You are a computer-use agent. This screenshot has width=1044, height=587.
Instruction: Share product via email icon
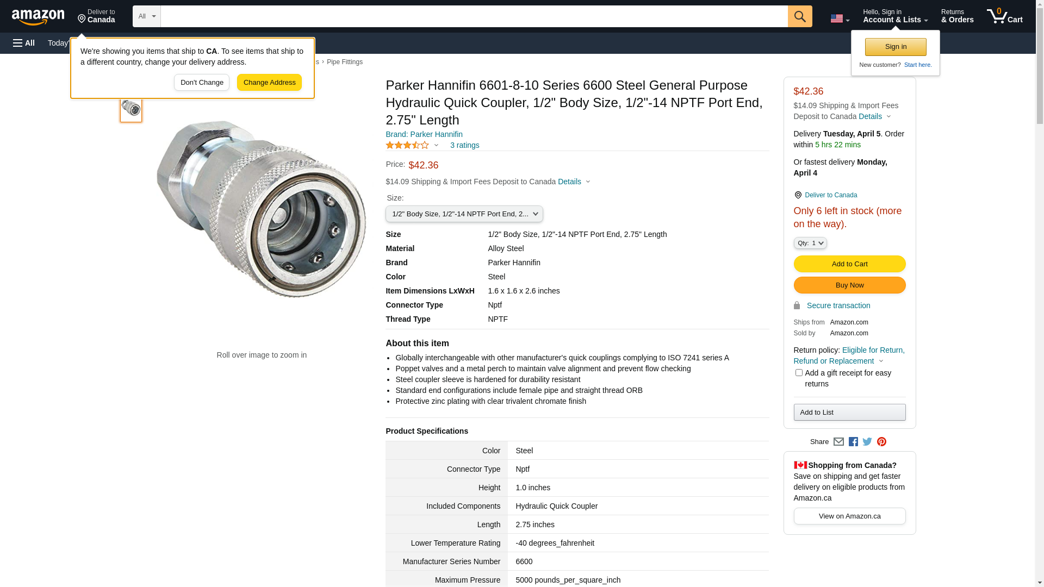pyautogui.click(x=838, y=442)
